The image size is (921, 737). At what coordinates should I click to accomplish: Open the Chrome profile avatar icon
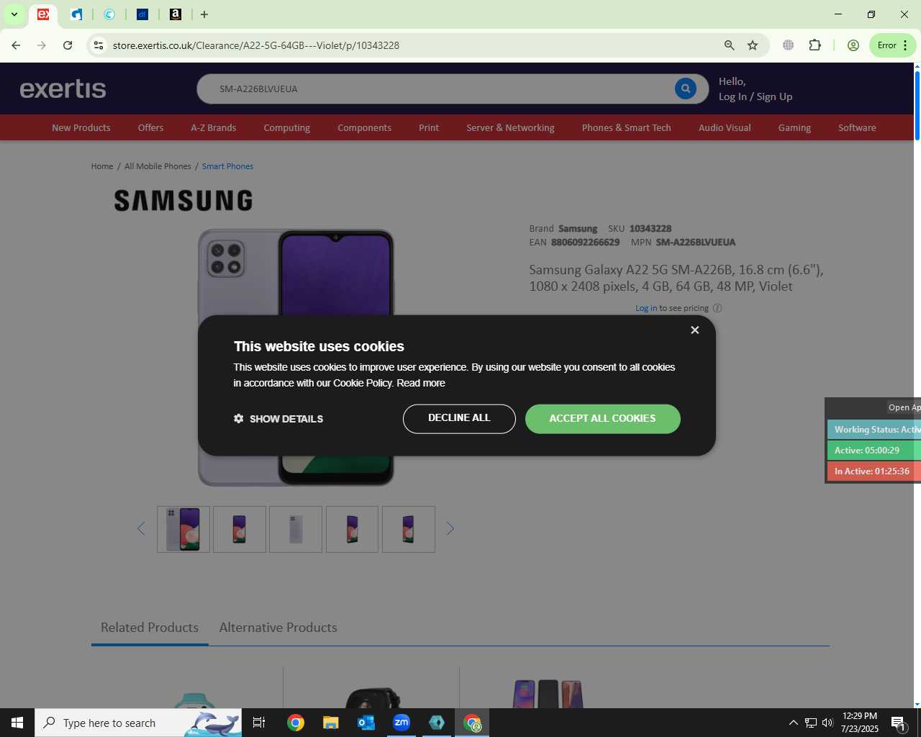pos(853,45)
